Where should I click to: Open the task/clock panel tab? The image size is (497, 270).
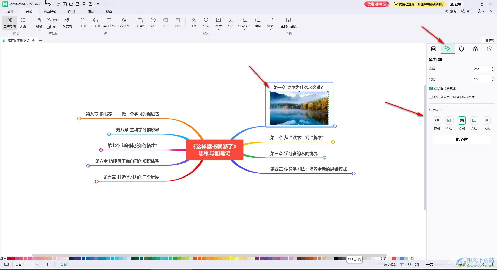click(x=489, y=49)
